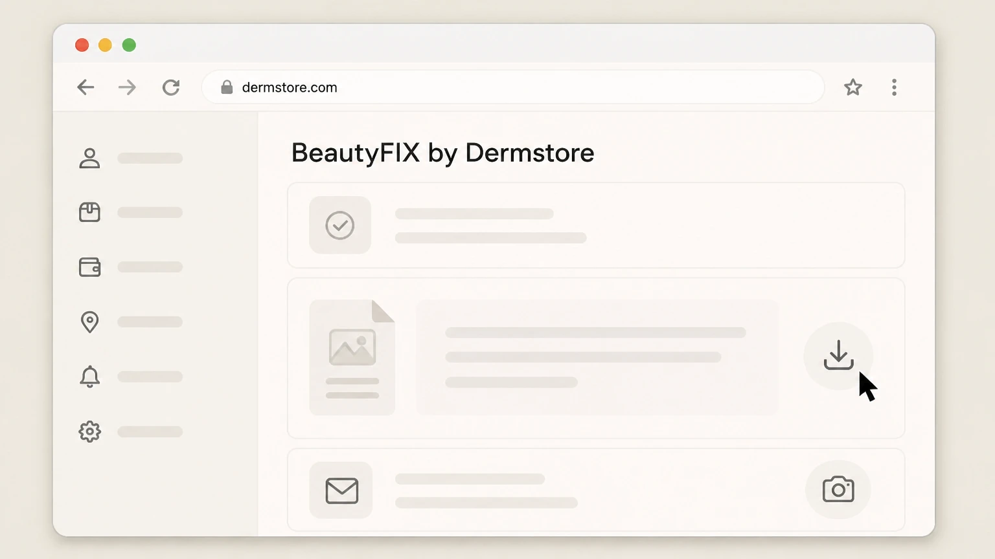Click the dermstore.com address bar

(513, 87)
